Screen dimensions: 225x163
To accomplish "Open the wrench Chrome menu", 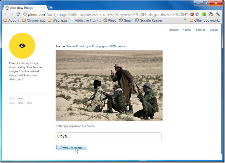I will click(x=218, y=14).
